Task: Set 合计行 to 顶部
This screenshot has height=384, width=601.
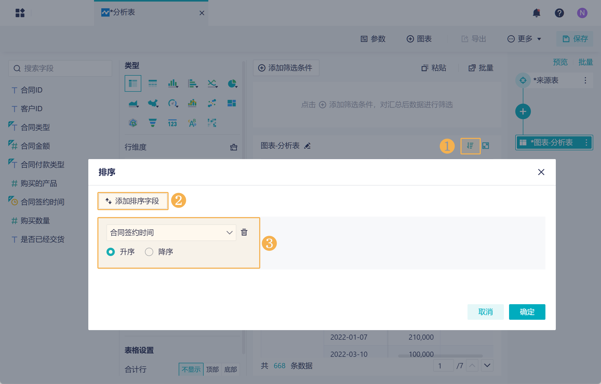Action: pos(212,369)
